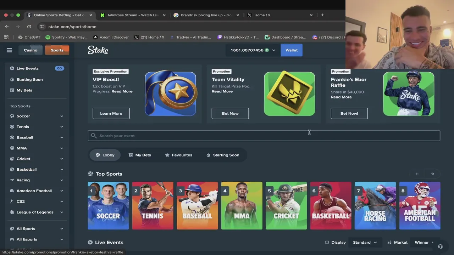Open a new browser tab
454x255 pixels.
(322, 15)
